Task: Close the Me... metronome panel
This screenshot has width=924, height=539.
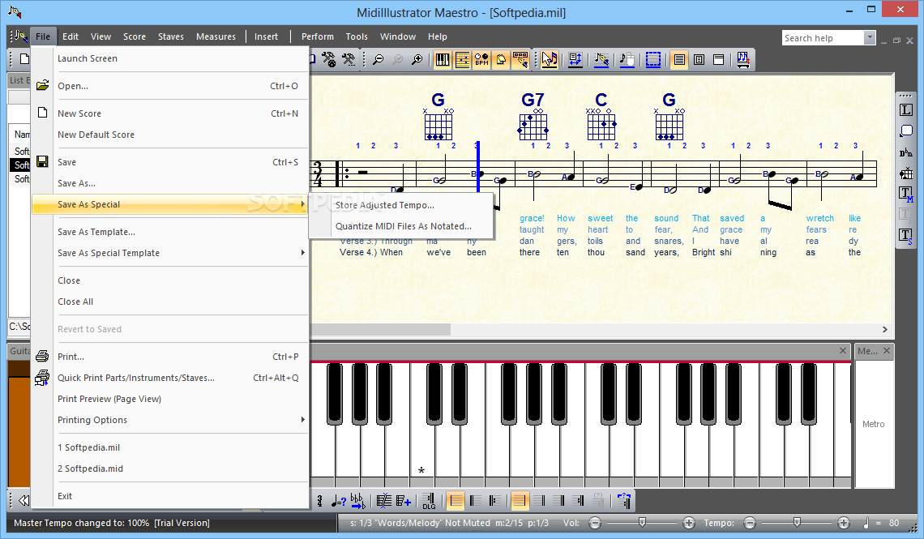Action: [886, 351]
